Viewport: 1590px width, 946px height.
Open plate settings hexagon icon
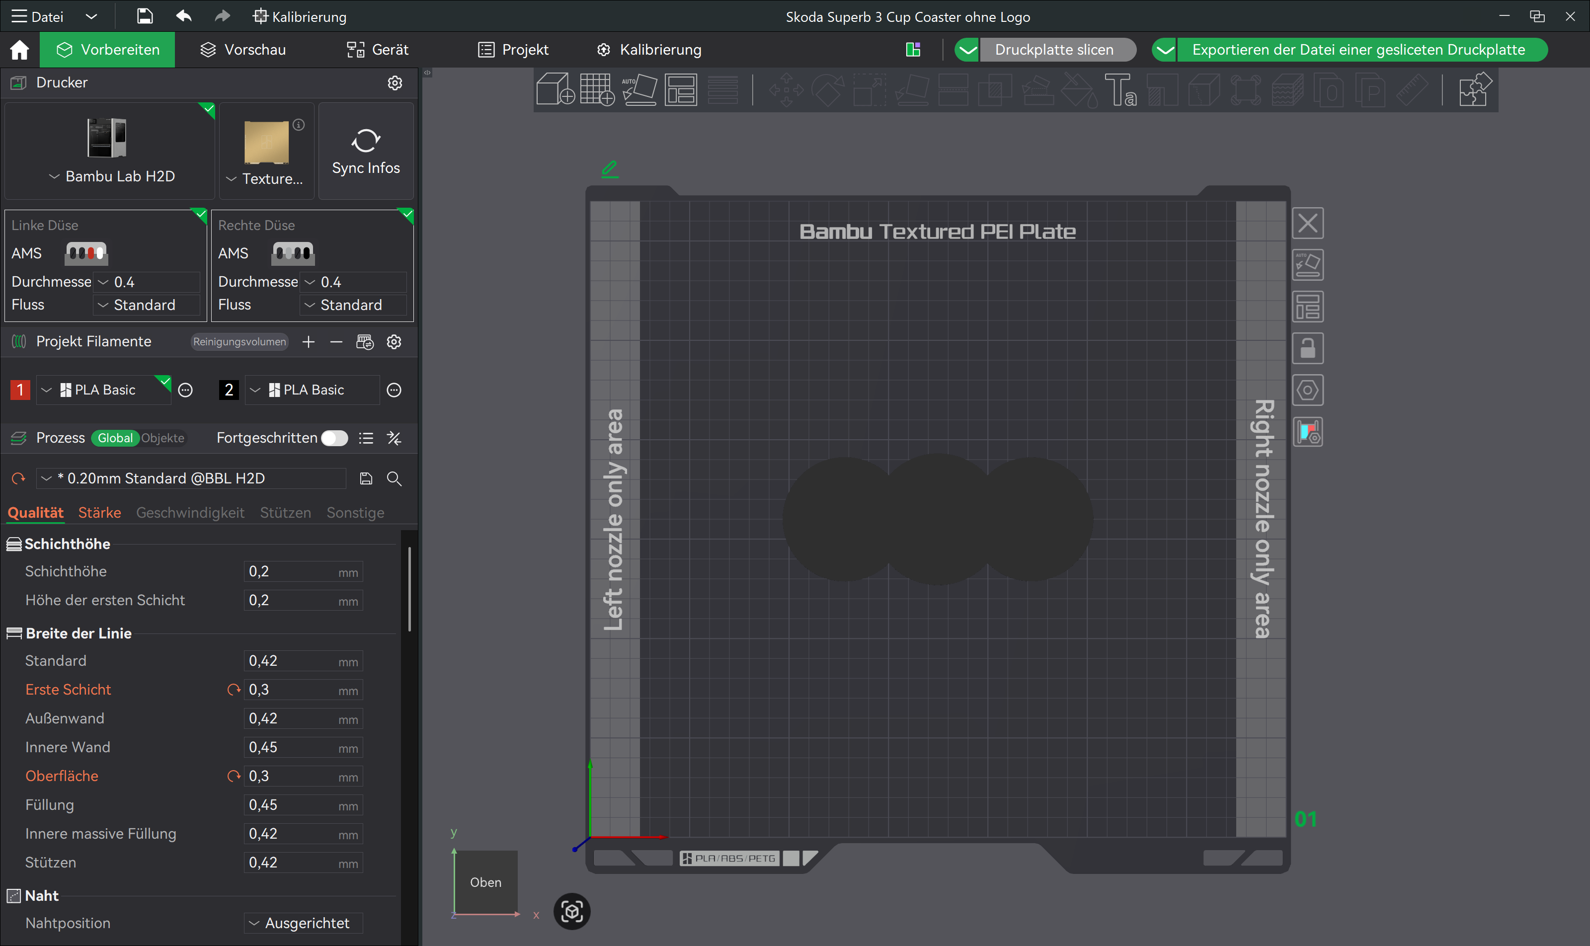click(x=1308, y=390)
